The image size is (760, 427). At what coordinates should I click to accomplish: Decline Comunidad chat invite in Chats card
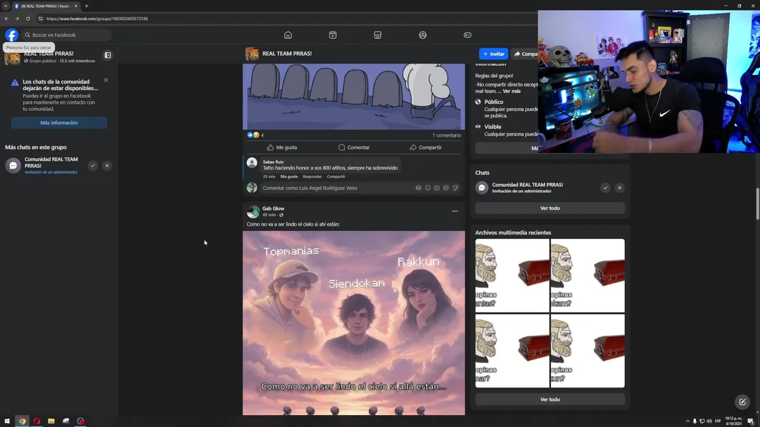click(619, 188)
